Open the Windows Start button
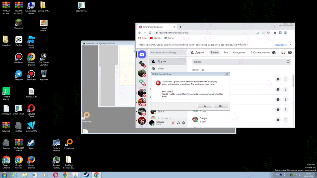 pyautogui.click(x=4, y=175)
